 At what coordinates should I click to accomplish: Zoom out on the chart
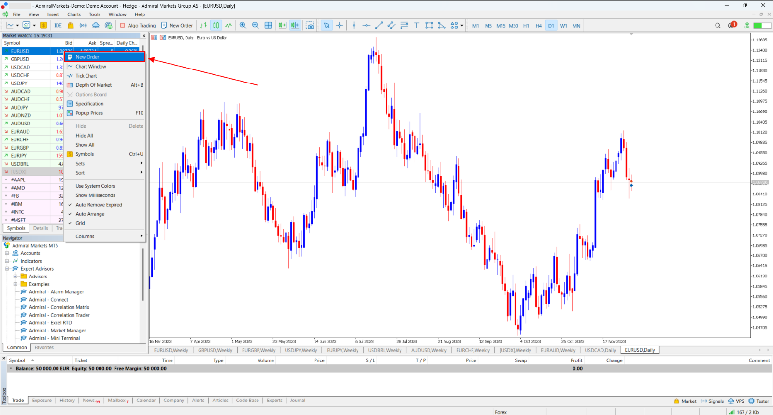click(x=256, y=26)
